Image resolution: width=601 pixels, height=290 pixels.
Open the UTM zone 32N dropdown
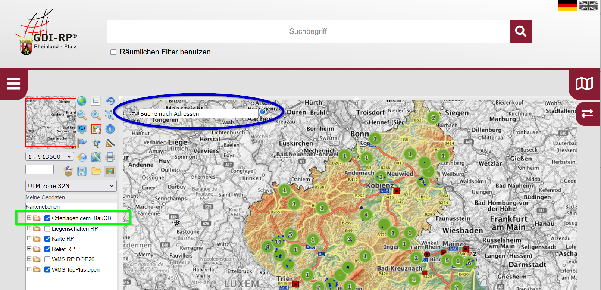click(x=71, y=186)
